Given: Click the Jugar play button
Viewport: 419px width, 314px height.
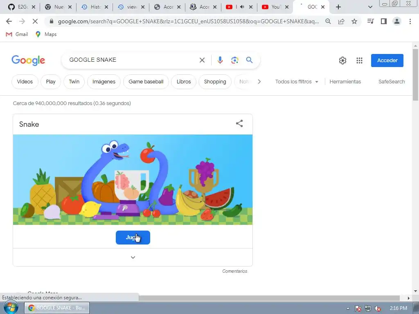Looking at the screenshot, I should click(133, 238).
